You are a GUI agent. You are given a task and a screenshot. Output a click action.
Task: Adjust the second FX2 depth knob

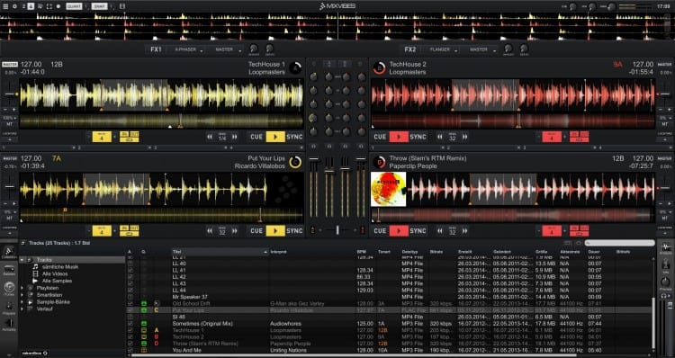pyautogui.click(x=524, y=49)
